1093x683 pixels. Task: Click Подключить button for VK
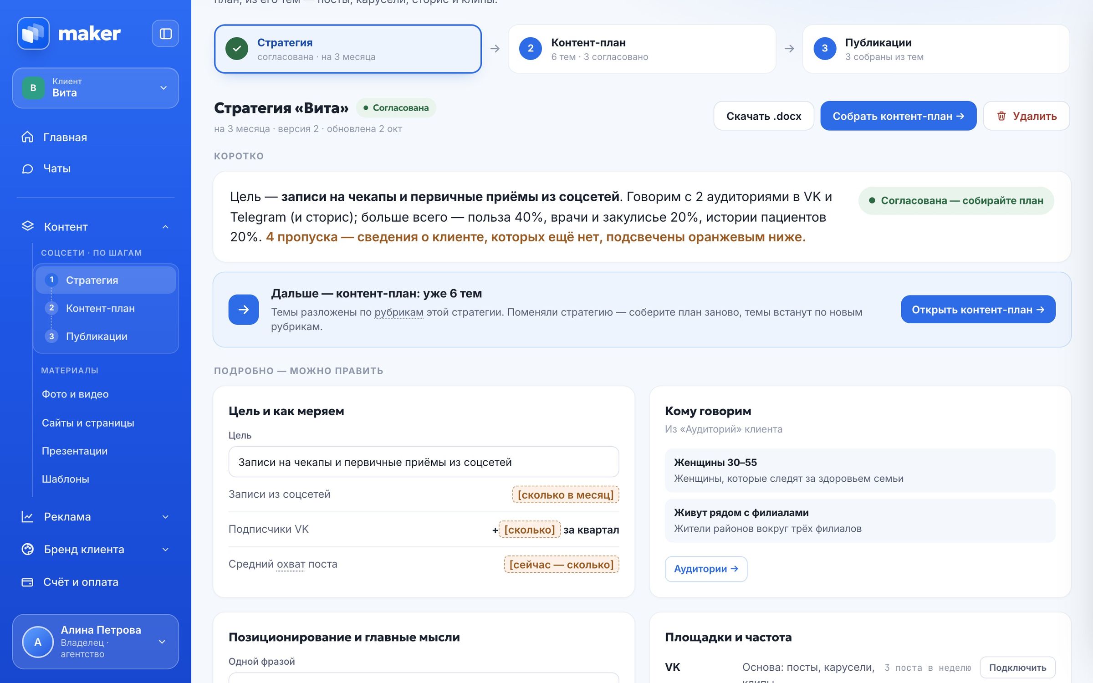(1017, 668)
